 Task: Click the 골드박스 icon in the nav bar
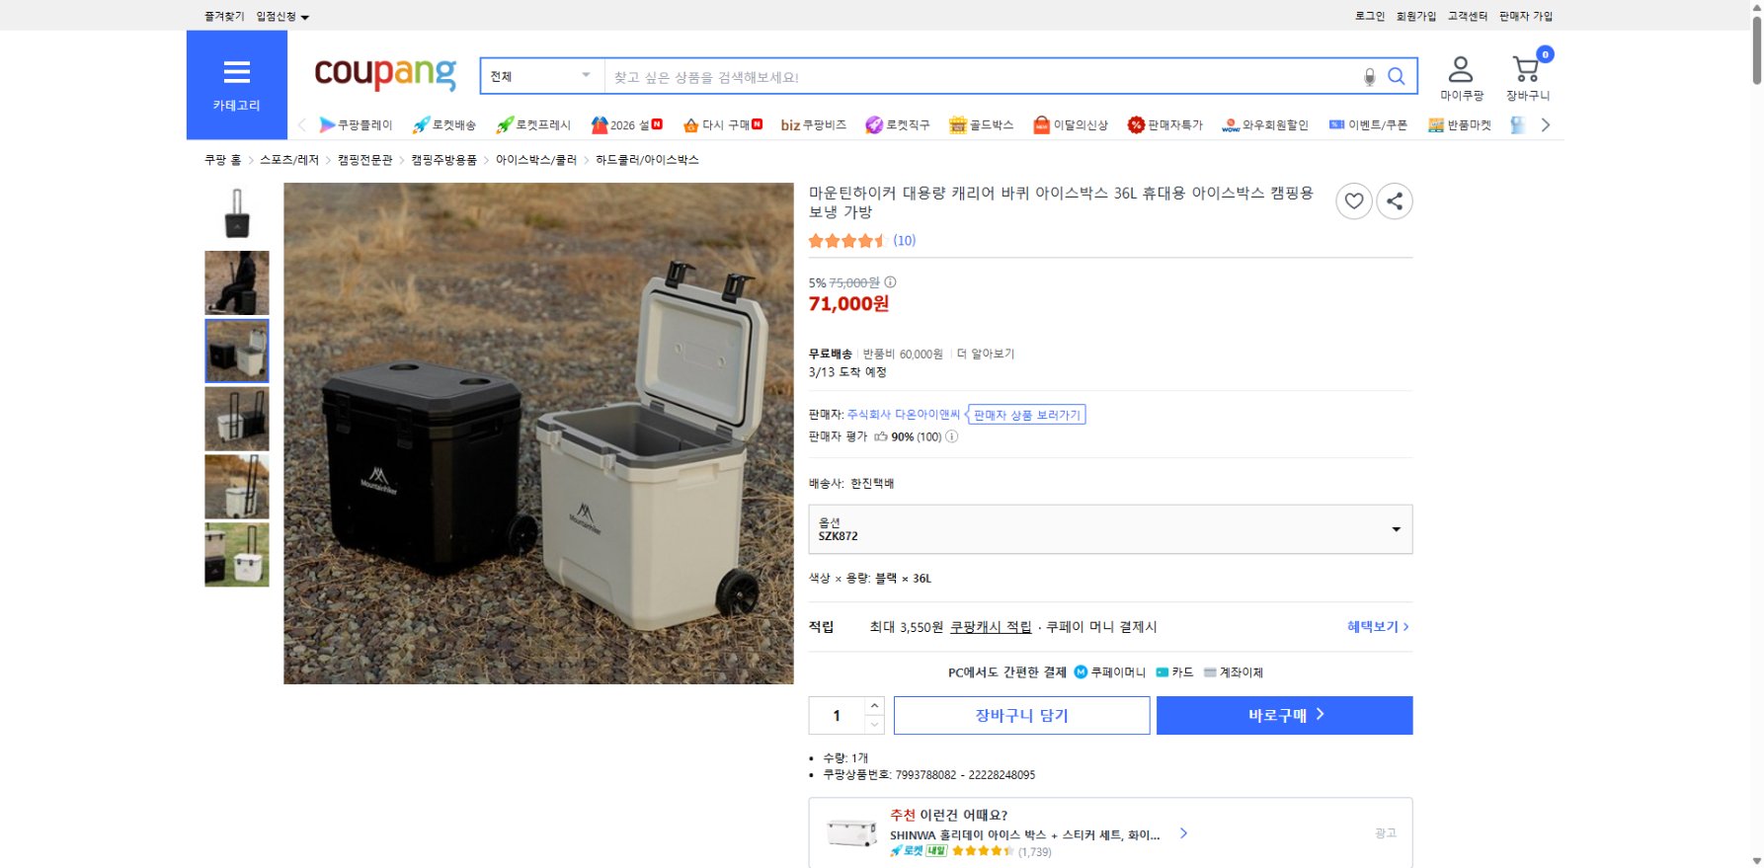956,124
